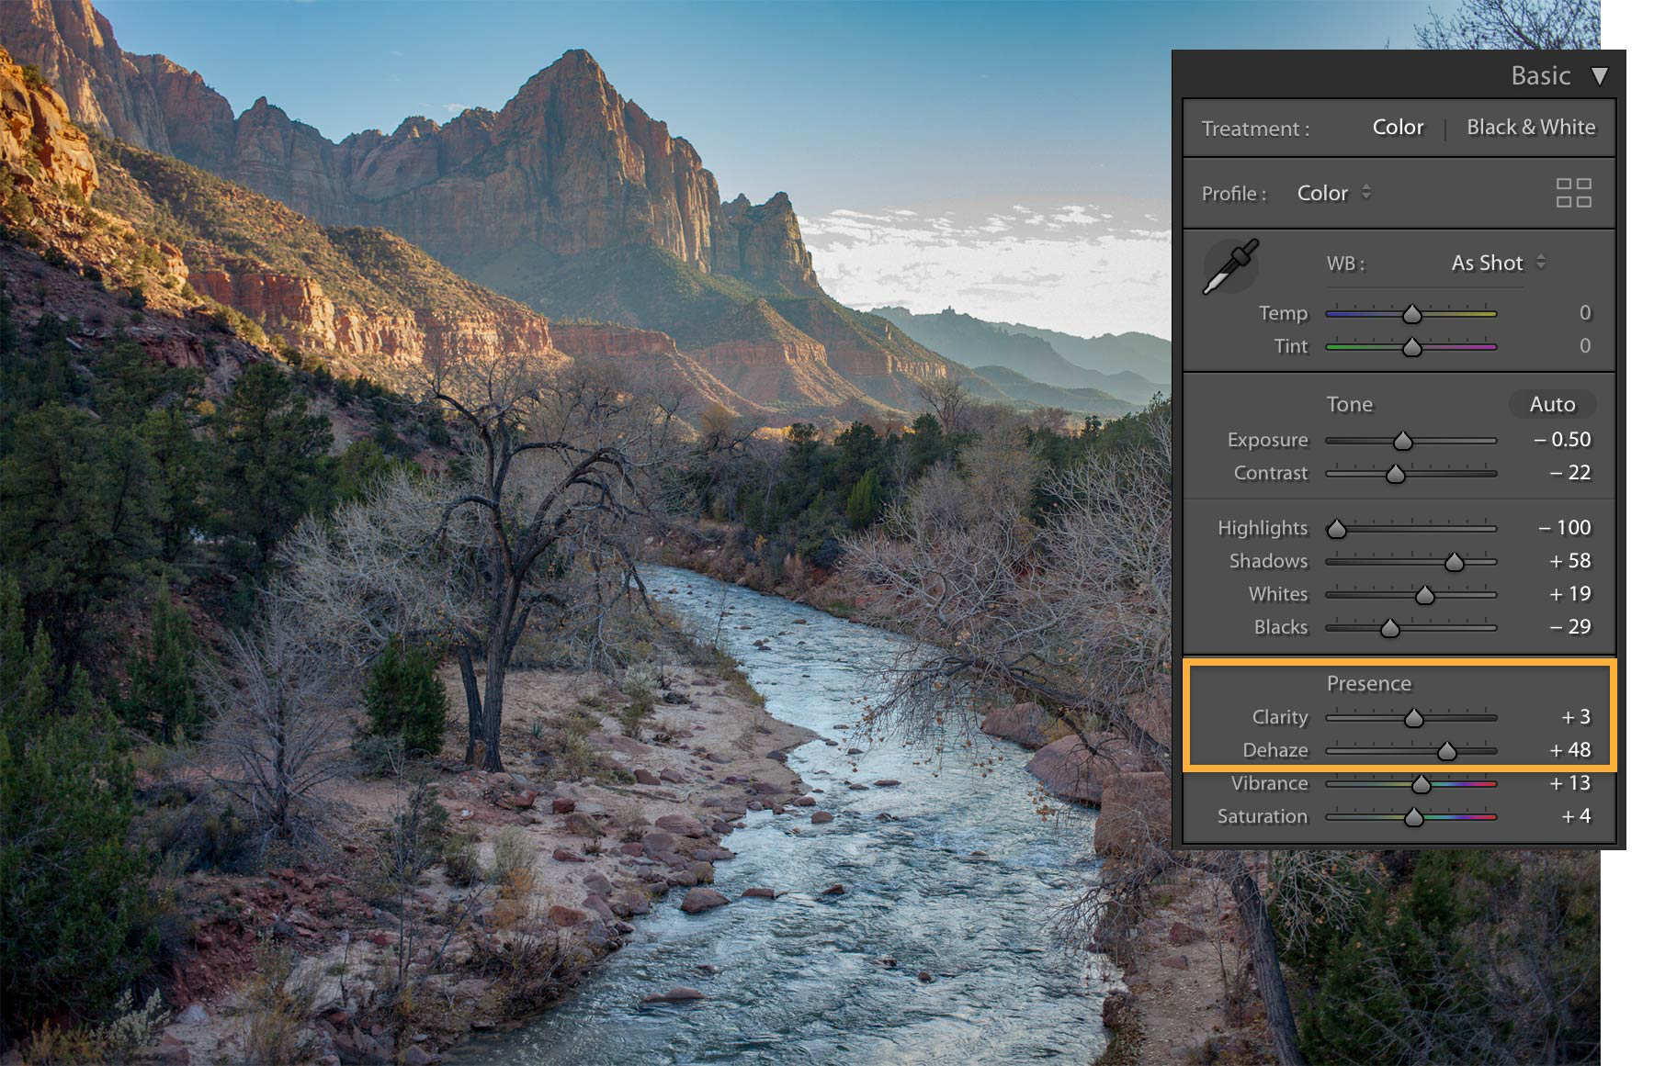1654x1066 pixels.
Task: Collapse the Basic panel
Action: tap(1601, 76)
